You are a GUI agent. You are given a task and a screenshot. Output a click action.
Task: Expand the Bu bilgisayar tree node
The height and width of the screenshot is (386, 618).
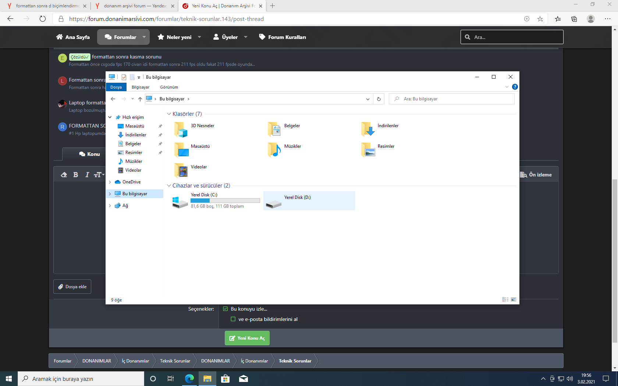point(110,194)
